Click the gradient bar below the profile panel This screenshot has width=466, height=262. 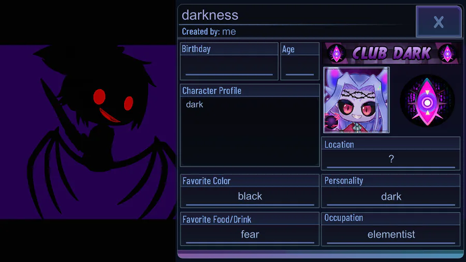point(320,254)
